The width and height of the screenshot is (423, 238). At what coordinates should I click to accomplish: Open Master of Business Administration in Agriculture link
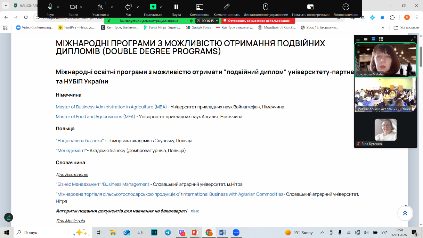pos(111,107)
